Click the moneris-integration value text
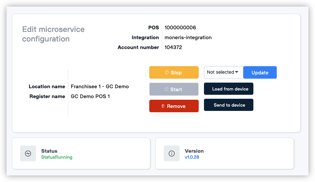315x182 pixels. [x=188, y=38]
